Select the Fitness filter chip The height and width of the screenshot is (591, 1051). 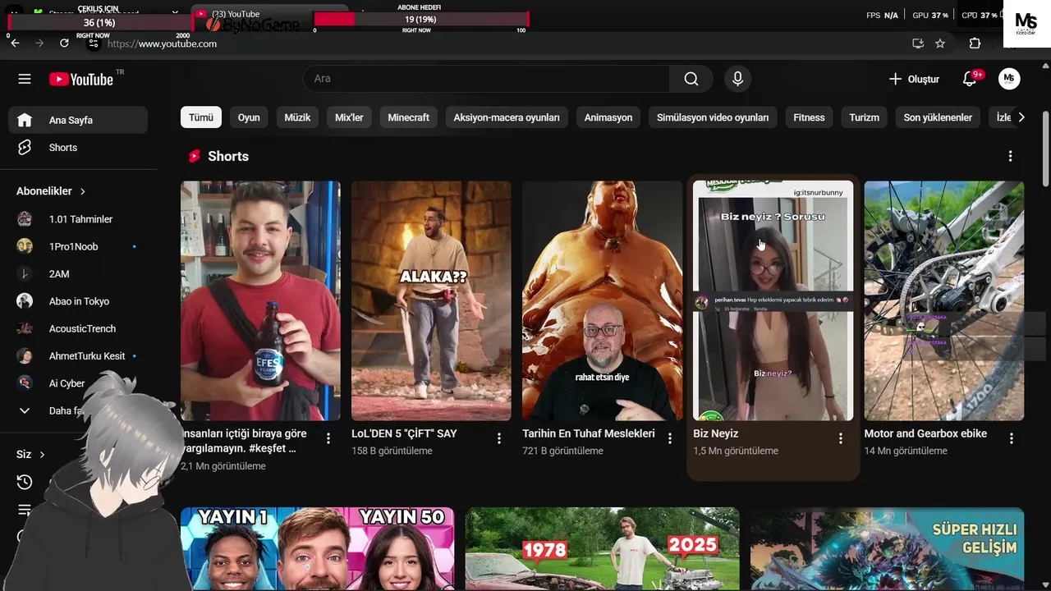point(809,117)
